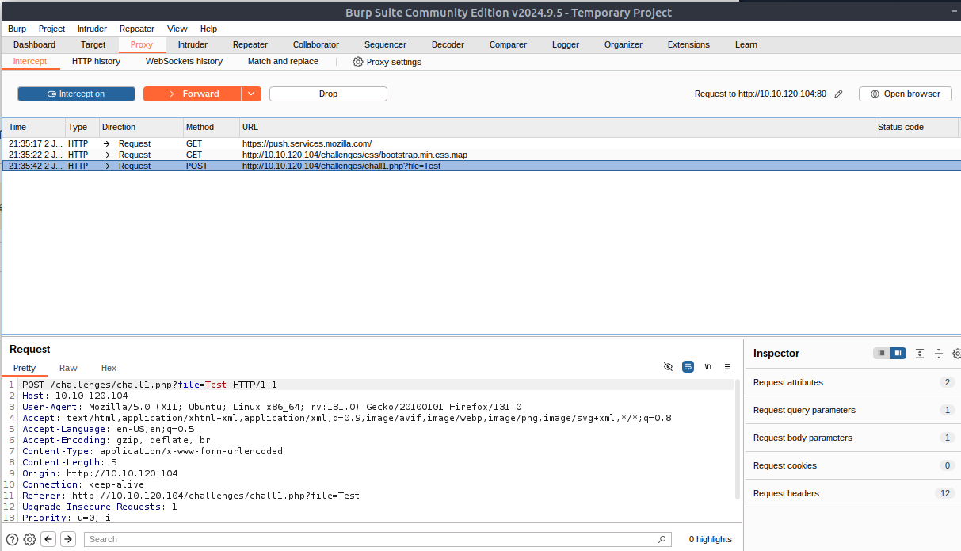The width and height of the screenshot is (961, 551).
Task: Switch to the Target tab
Action: pos(93,44)
